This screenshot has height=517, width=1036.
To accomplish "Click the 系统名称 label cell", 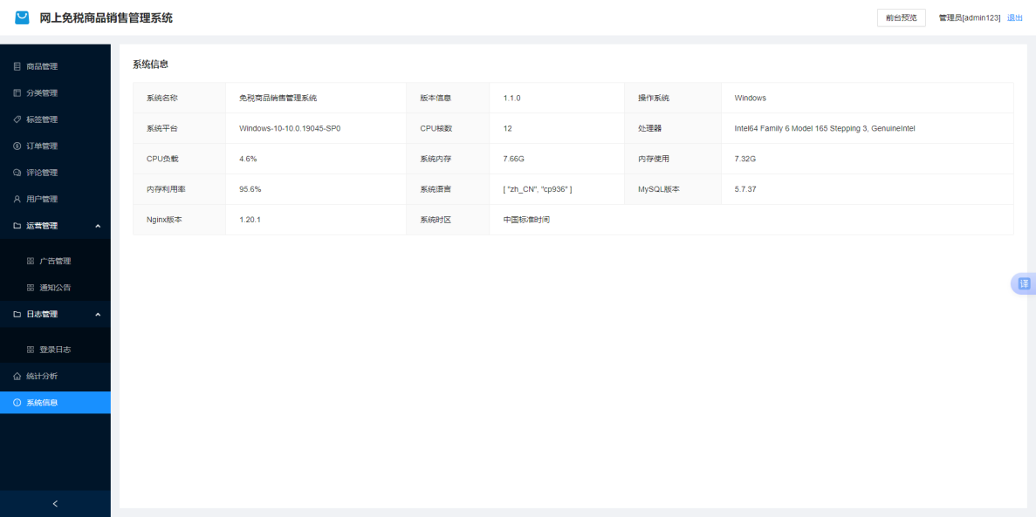I will tap(180, 98).
